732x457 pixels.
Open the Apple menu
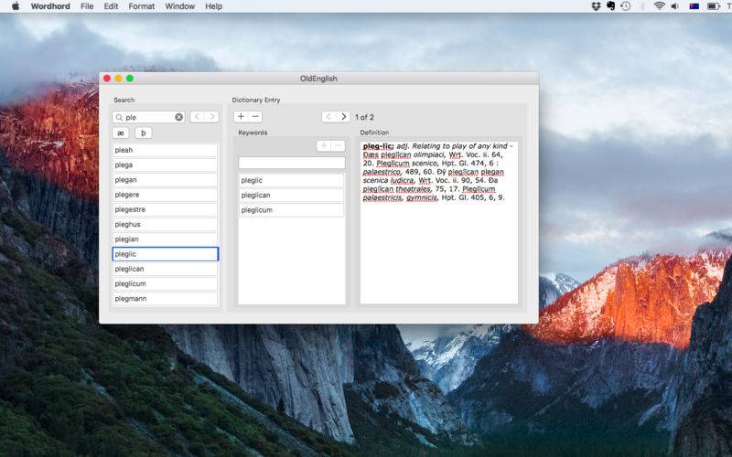coord(16,6)
